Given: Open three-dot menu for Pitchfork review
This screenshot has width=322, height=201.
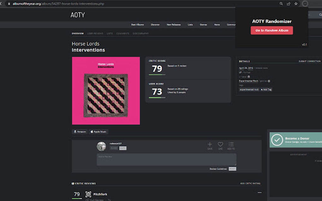Looking at the screenshot, I should coord(259,192).
